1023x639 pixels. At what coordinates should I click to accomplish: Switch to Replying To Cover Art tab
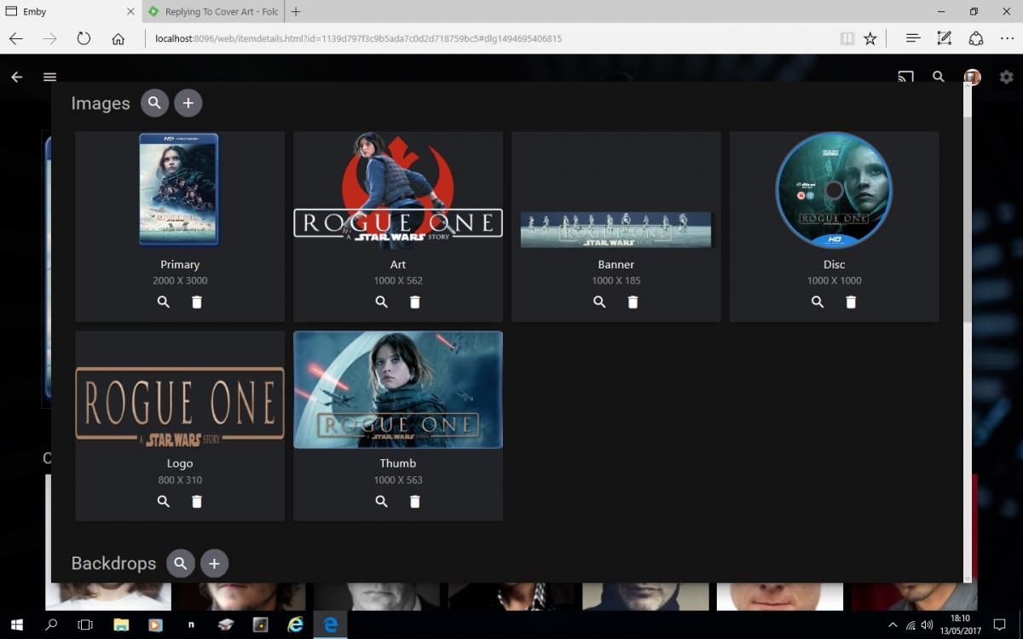(212, 12)
